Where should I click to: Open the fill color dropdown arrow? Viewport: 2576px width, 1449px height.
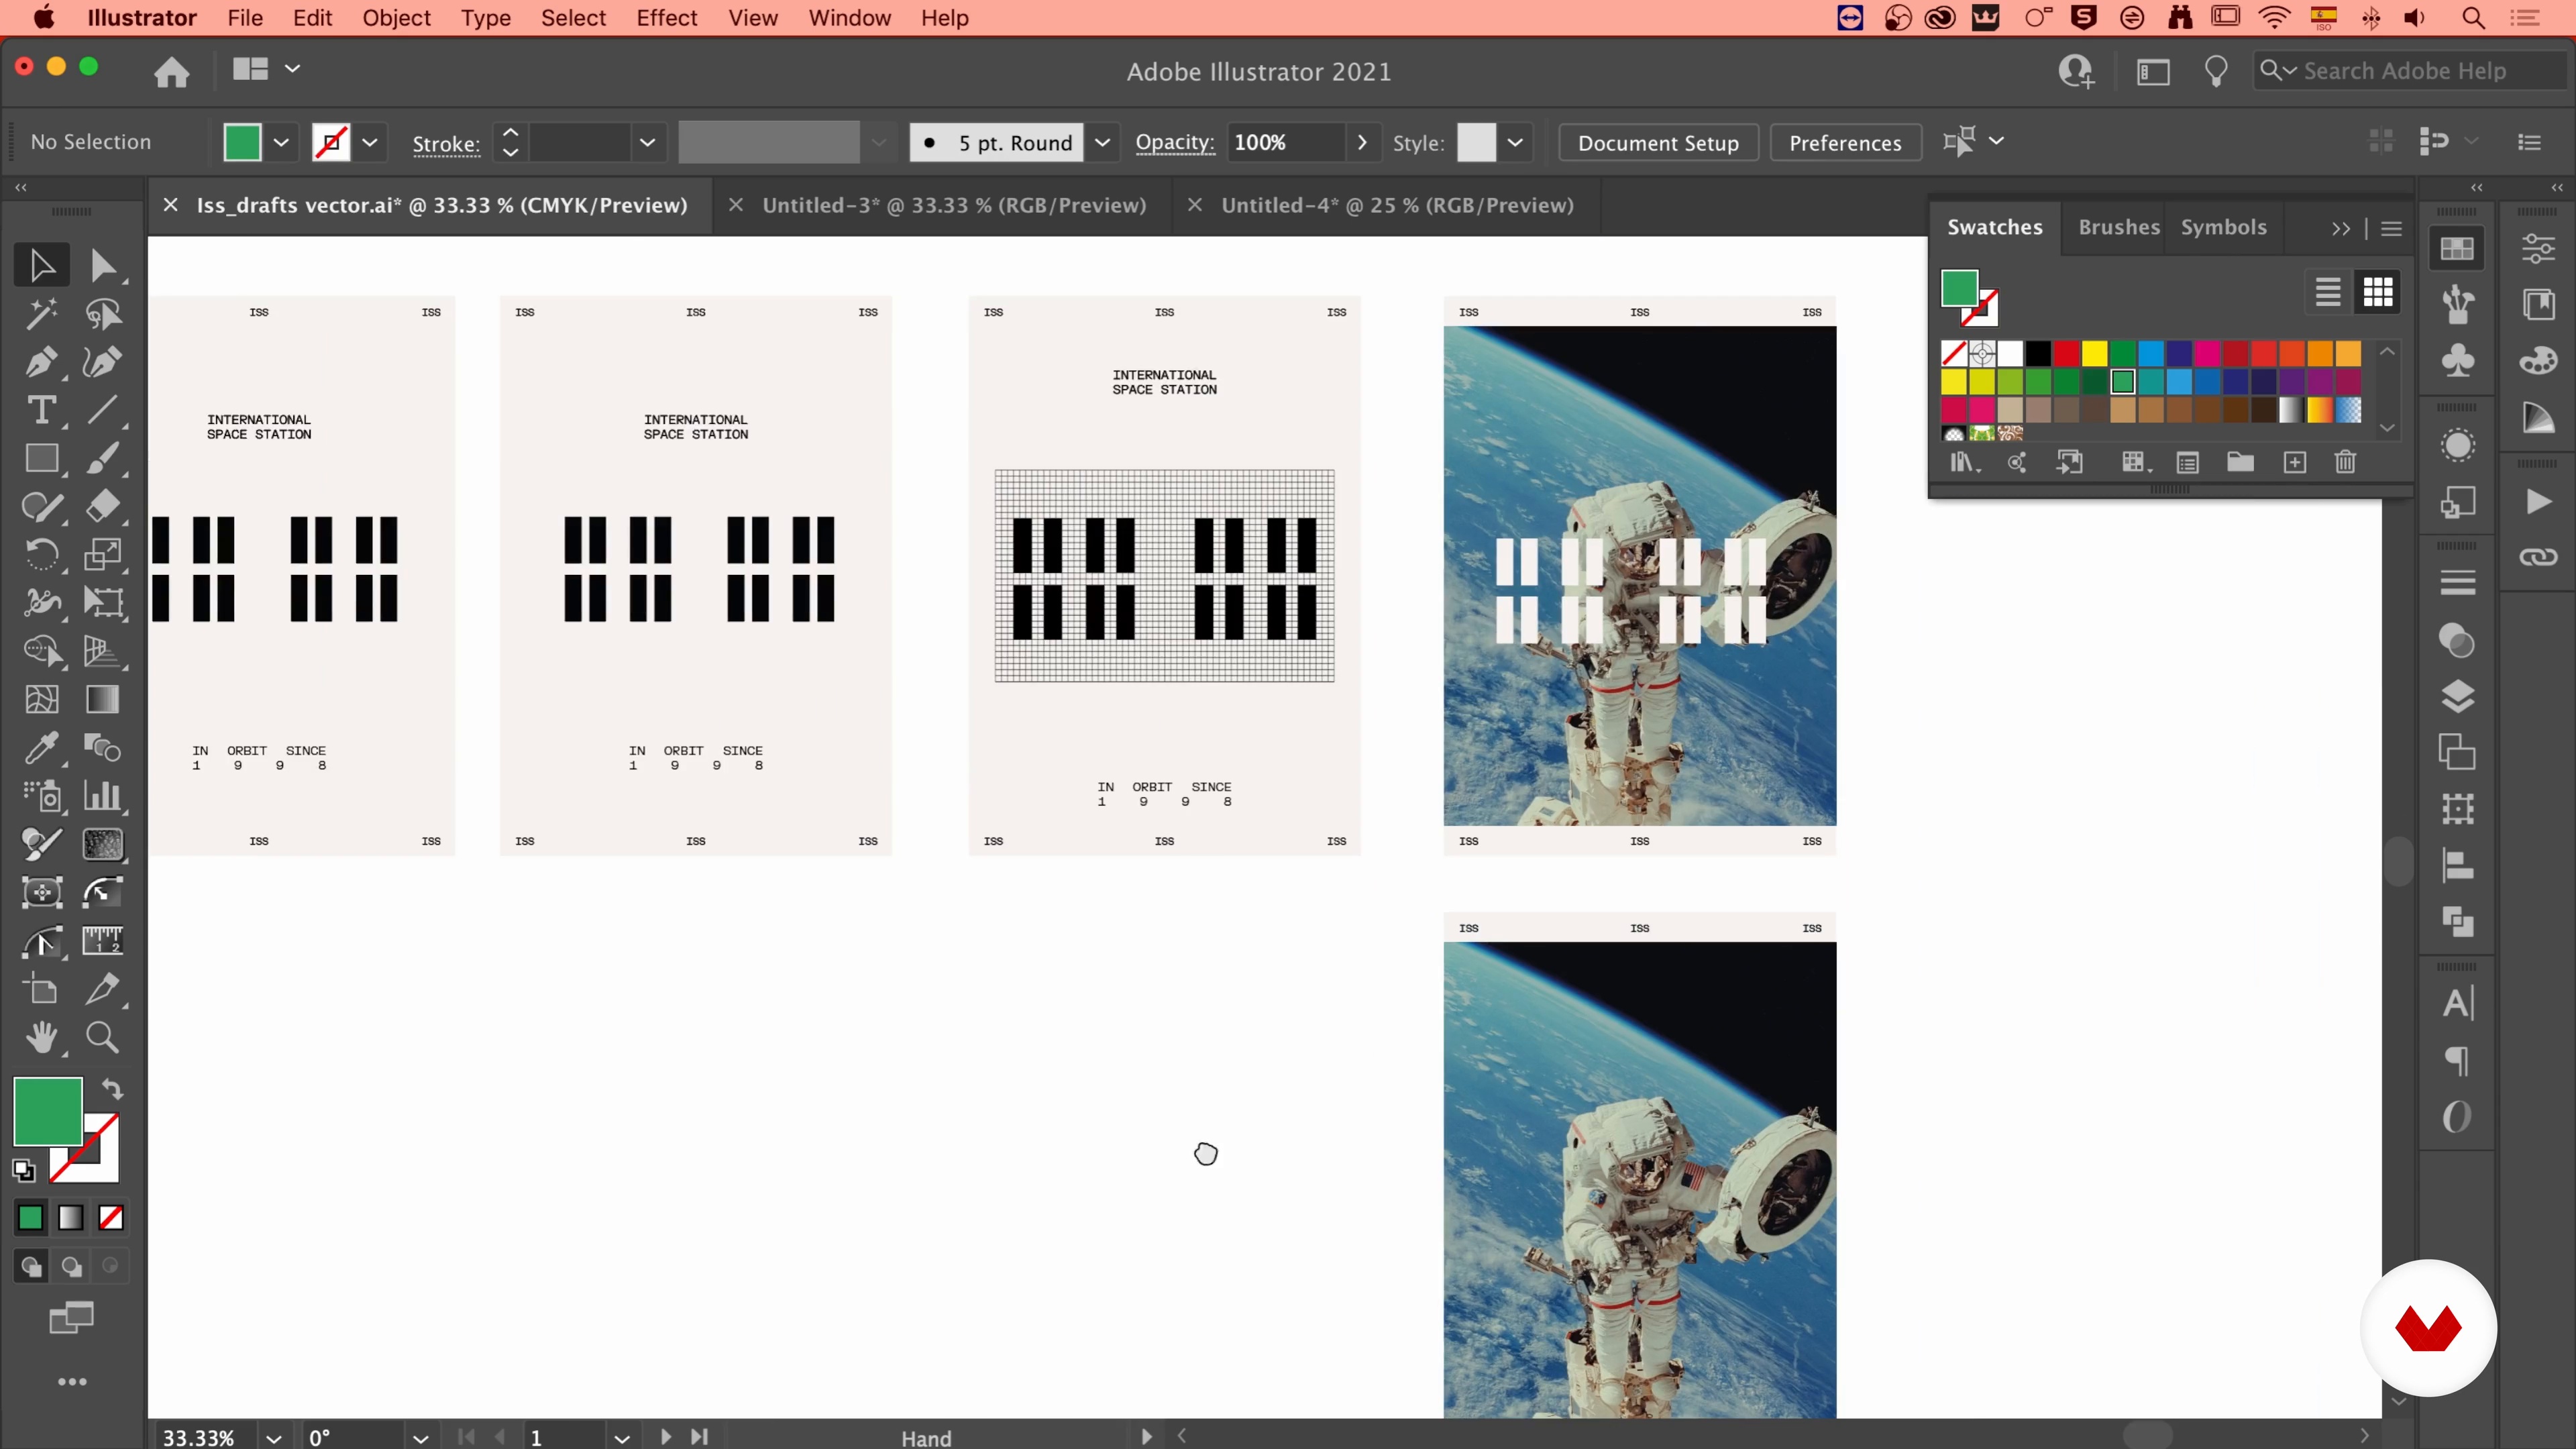(x=281, y=143)
